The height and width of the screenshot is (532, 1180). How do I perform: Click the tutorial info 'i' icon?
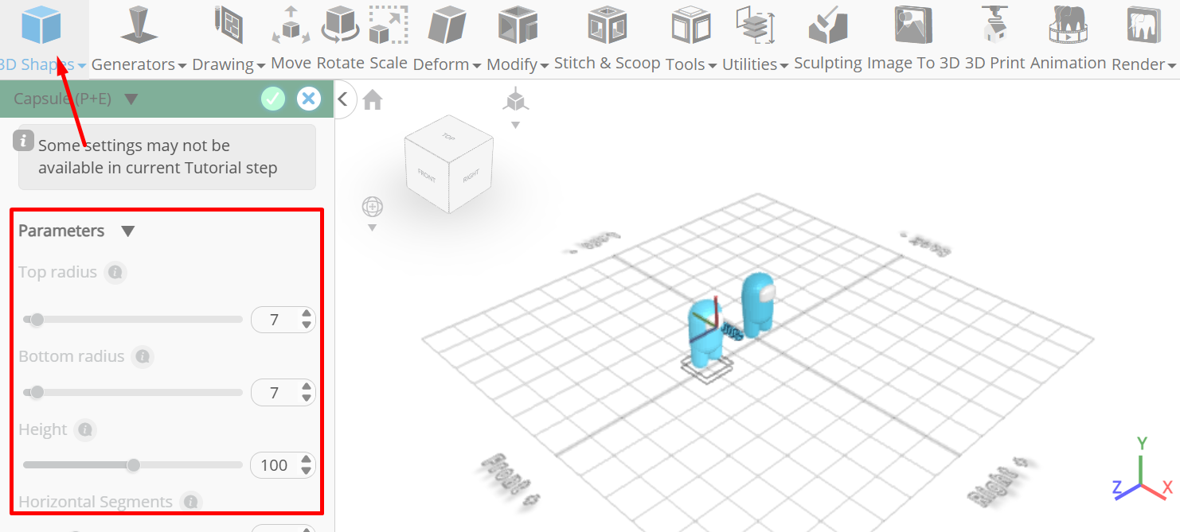[23, 141]
